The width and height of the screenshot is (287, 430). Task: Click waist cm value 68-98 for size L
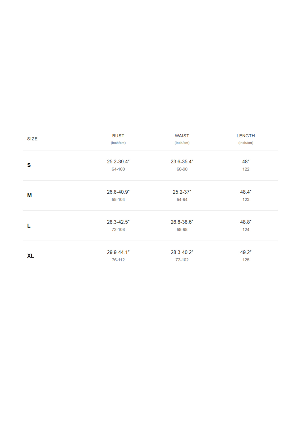point(182,229)
